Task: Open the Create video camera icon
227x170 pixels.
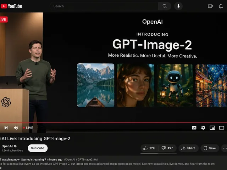Action: point(210,6)
